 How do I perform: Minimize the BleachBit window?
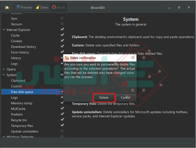[x=169, y=8]
